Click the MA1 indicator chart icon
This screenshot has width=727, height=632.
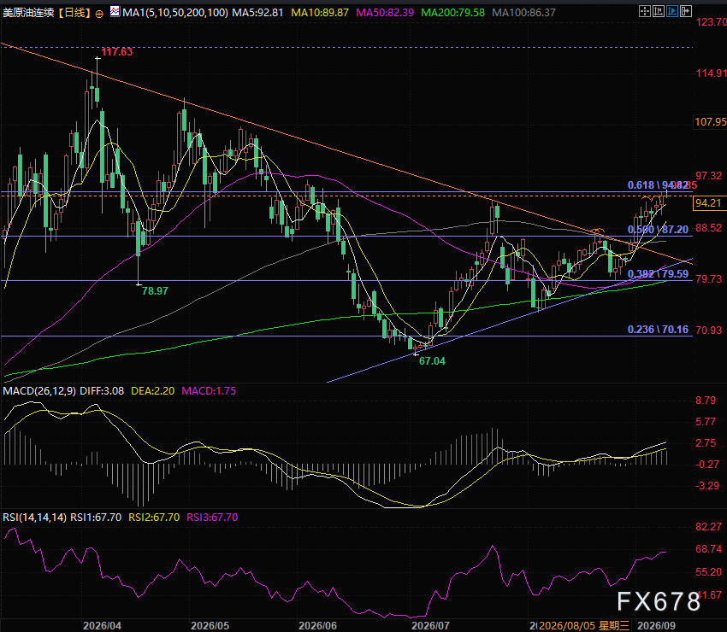coord(115,12)
